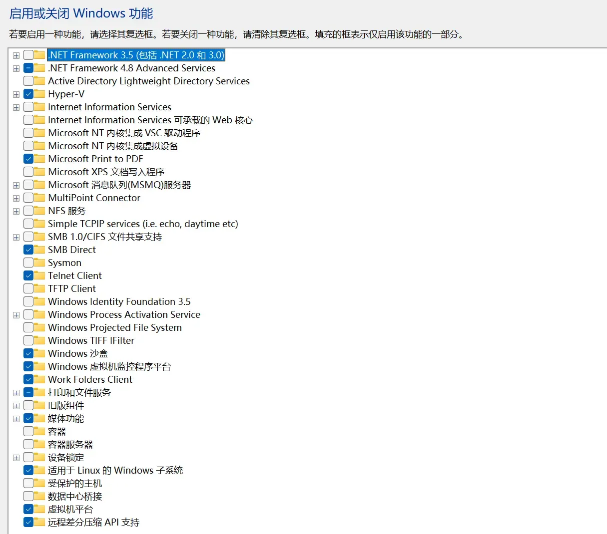Click folder icon beside 虚拟机平台
The height and width of the screenshot is (534, 607).
coord(39,509)
